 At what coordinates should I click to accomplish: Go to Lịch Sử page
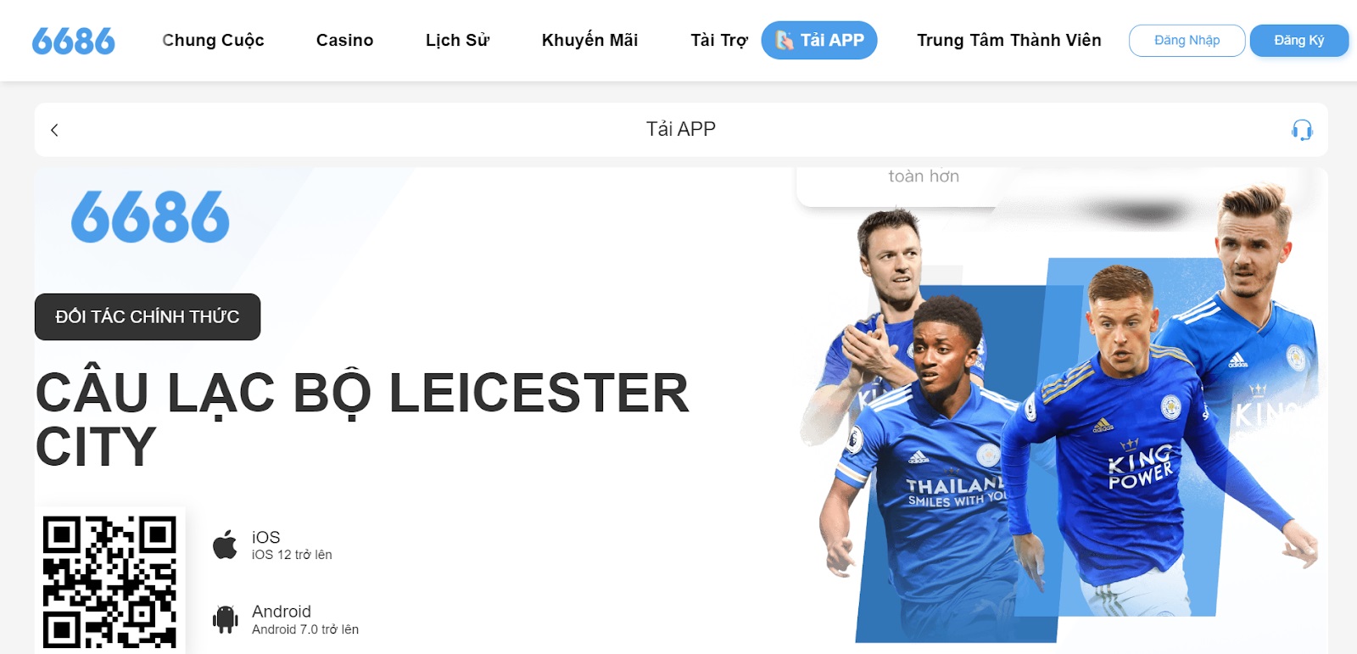(x=457, y=40)
